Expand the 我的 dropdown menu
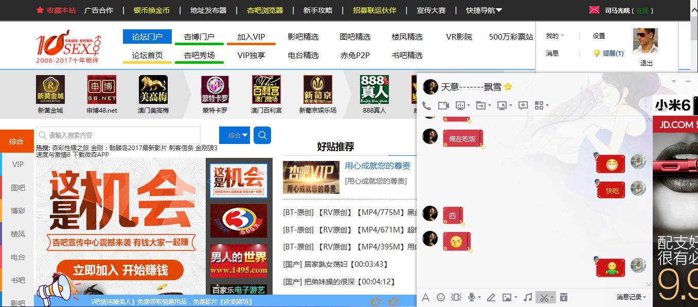This screenshot has height=307, width=698. click(555, 36)
